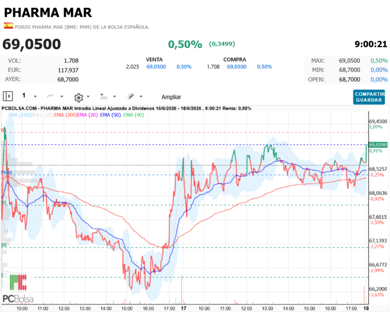The width and height of the screenshot is (390, 312).
Task: Toggle the EMA (40) indicator legend
Action: (134, 115)
